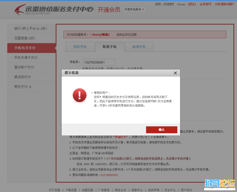Close the 提示信息 dialog with the X
The width and height of the screenshot is (237, 192).
[175, 73]
